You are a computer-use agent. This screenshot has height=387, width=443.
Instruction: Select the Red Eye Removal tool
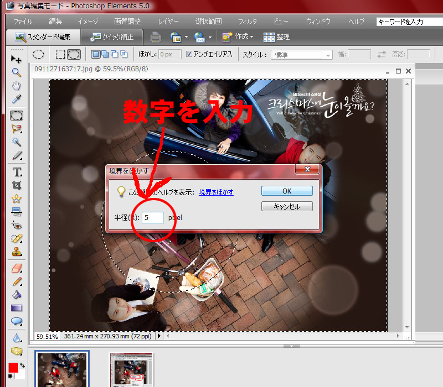[17, 226]
